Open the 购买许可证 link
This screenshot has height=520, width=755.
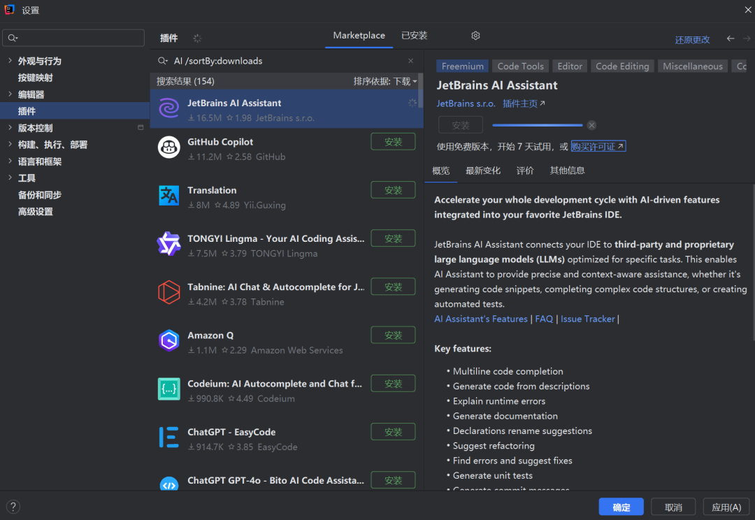click(598, 146)
